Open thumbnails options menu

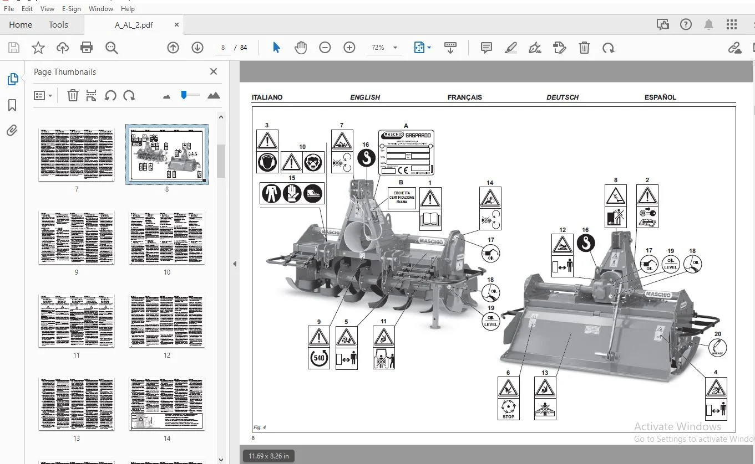click(43, 95)
